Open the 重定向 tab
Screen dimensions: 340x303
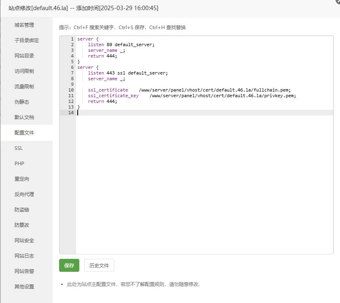[x=22, y=179]
